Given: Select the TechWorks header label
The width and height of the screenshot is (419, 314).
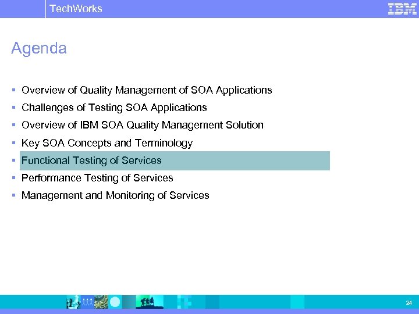Looking at the screenshot, I should (x=76, y=9).
